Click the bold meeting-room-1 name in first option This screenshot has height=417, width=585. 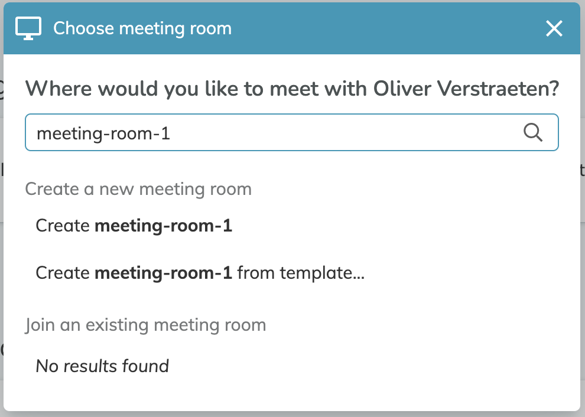[x=164, y=226]
